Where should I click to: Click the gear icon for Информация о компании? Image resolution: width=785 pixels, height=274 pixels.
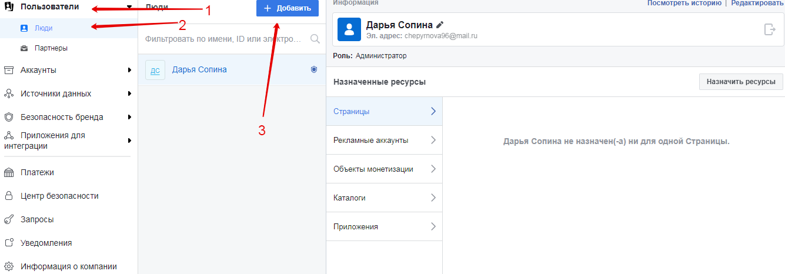(x=9, y=266)
